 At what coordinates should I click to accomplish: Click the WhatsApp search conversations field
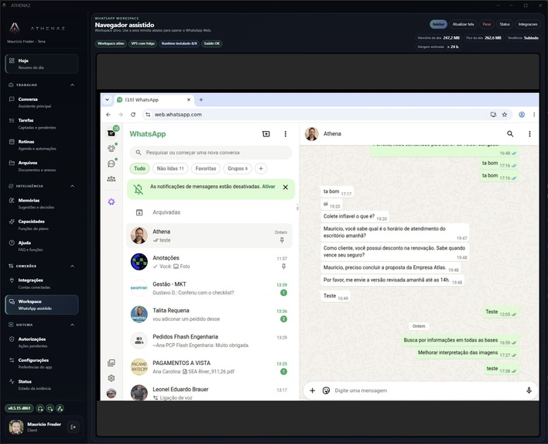[x=211, y=153]
